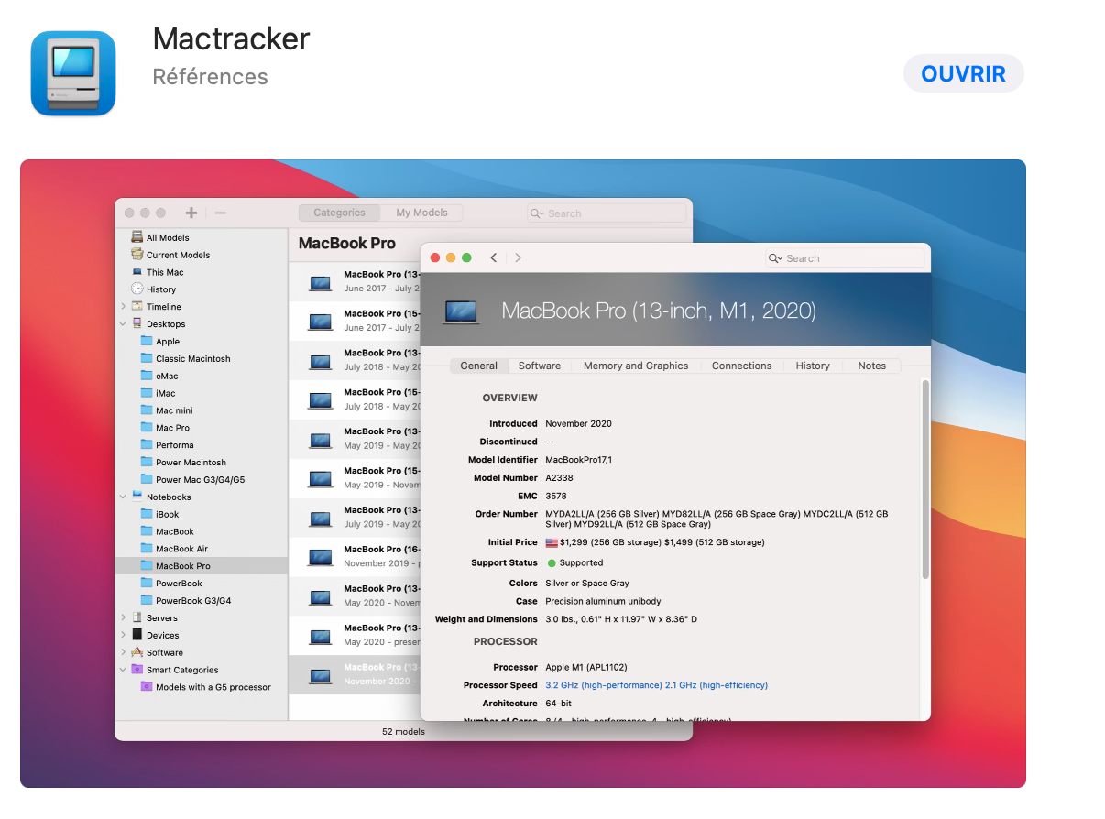Click the back arrow in detail window
Image resolution: width=1105 pixels, height=819 pixels.
point(494,257)
